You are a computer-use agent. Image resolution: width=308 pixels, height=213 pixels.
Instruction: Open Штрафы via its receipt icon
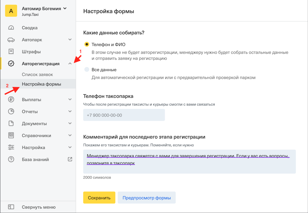pyautogui.click(x=11, y=52)
